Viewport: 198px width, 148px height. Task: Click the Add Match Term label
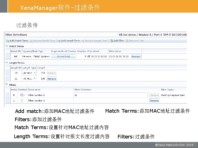[19, 41]
